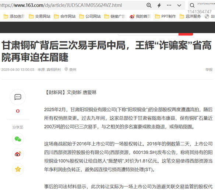
Task: Open the 添加信息 bookmark folder
Action: (x=14, y=16)
